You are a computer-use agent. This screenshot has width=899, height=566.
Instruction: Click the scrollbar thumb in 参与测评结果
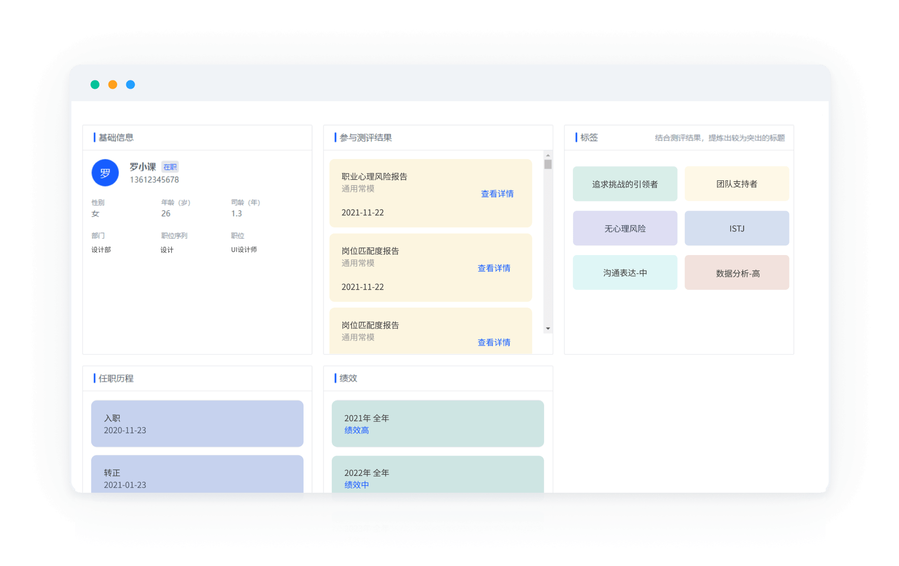548,164
